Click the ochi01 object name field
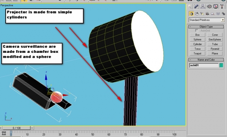Viewport: 227px width, 137px height. pos(204,65)
